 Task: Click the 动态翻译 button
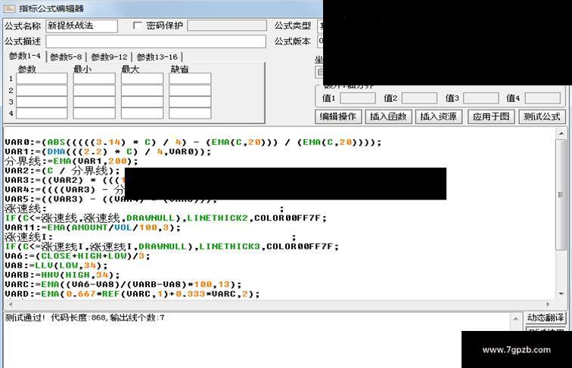[x=546, y=317]
